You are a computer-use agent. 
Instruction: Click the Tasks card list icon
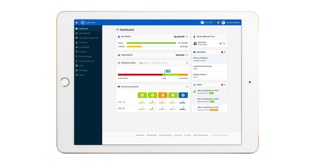pos(194,85)
